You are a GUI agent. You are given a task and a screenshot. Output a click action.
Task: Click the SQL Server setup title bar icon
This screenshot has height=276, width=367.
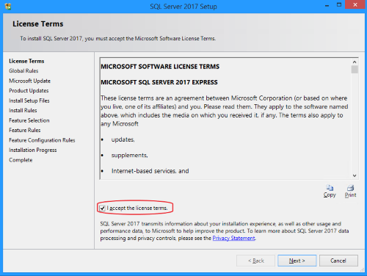(8, 7)
